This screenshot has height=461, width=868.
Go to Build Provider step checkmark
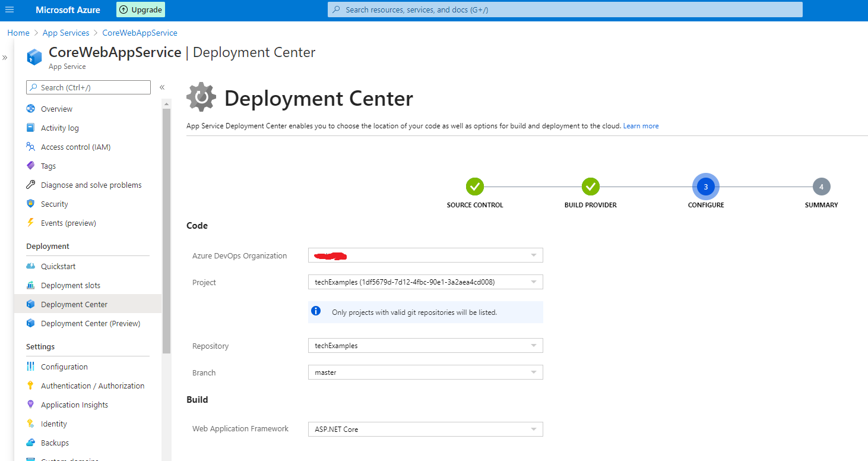coord(591,187)
